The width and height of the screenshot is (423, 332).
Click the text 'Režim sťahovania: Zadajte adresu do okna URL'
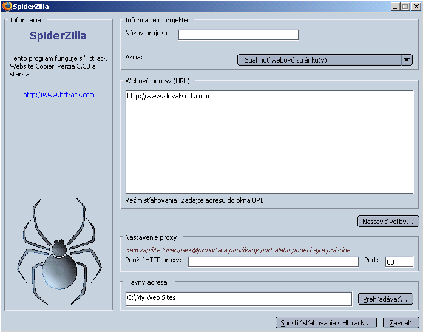pos(194,200)
